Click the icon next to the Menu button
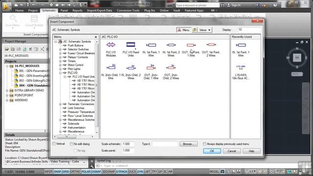313x176 pixels. (x=194, y=30)
